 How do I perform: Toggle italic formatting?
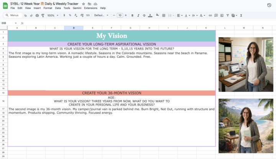click(138, 15)
